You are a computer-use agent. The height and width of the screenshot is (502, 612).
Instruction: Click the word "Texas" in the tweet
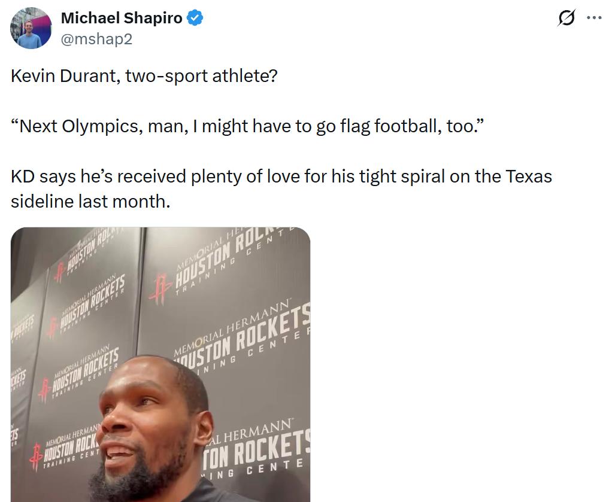coord(529,177)
